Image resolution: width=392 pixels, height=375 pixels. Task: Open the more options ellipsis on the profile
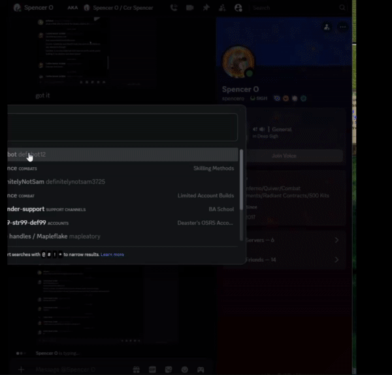point(342,27)
